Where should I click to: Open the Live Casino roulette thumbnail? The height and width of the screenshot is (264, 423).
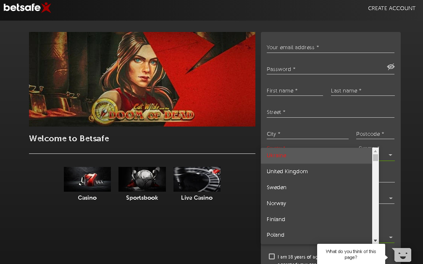pos(197,179)
